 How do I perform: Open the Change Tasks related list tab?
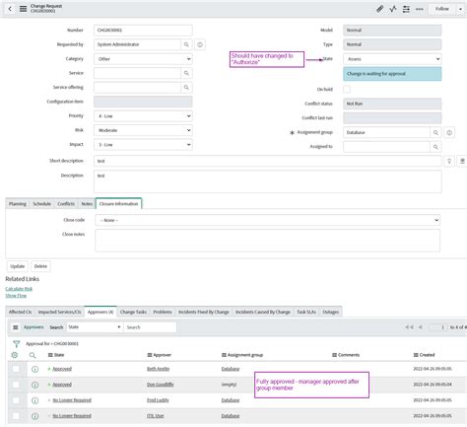click(133, 312)
